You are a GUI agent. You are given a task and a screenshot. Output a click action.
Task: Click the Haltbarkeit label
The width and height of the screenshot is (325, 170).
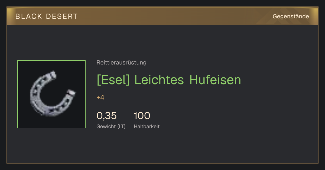click(147, 127)
